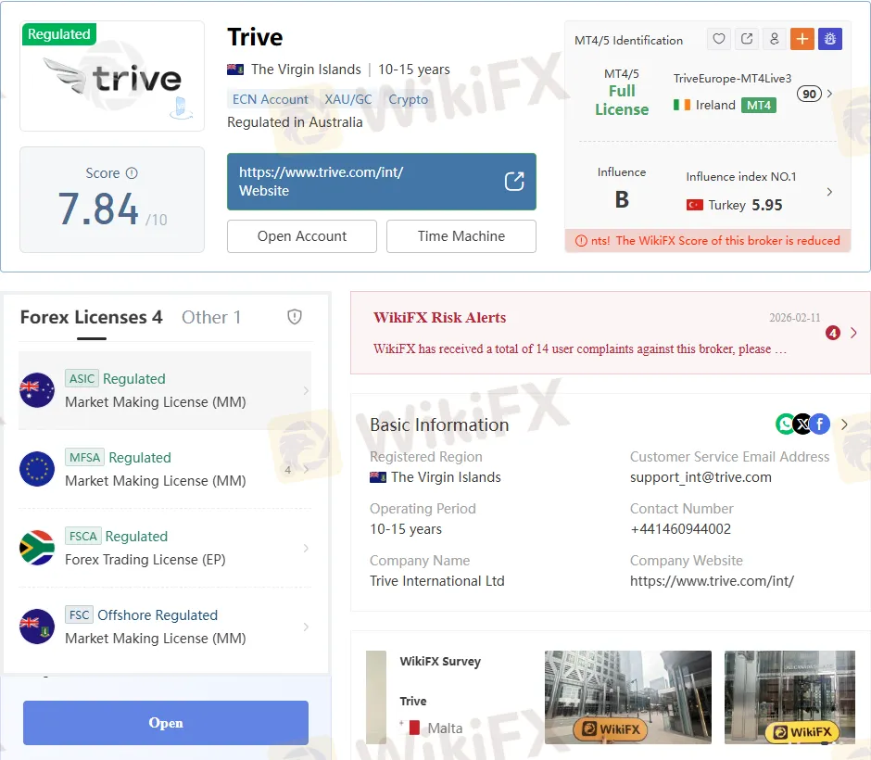Click the first WikiFX survey photo
This screenshot has width=871, height=760.
tap(627, 697)
